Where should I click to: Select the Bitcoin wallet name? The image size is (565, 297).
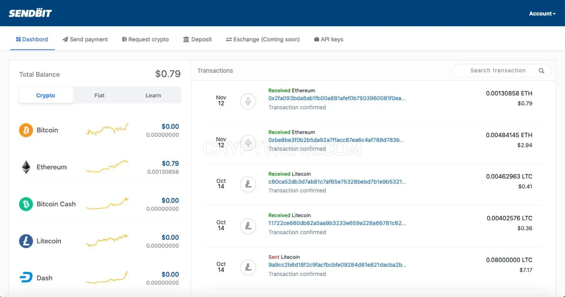click(47, 130)
